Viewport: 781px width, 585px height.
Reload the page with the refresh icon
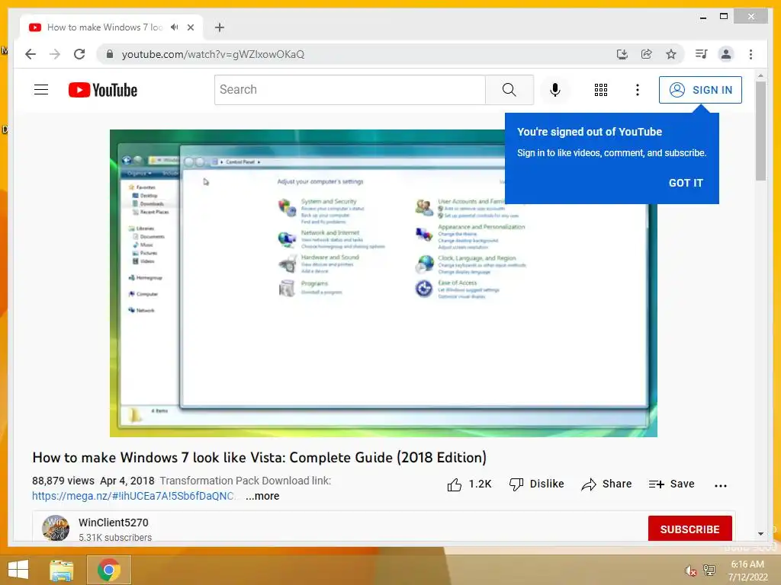(x=79, y=54)
